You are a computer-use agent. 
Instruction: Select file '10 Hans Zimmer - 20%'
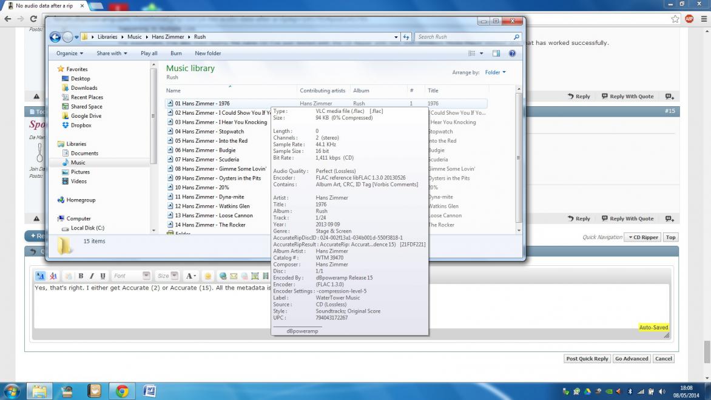click(202, 188)
